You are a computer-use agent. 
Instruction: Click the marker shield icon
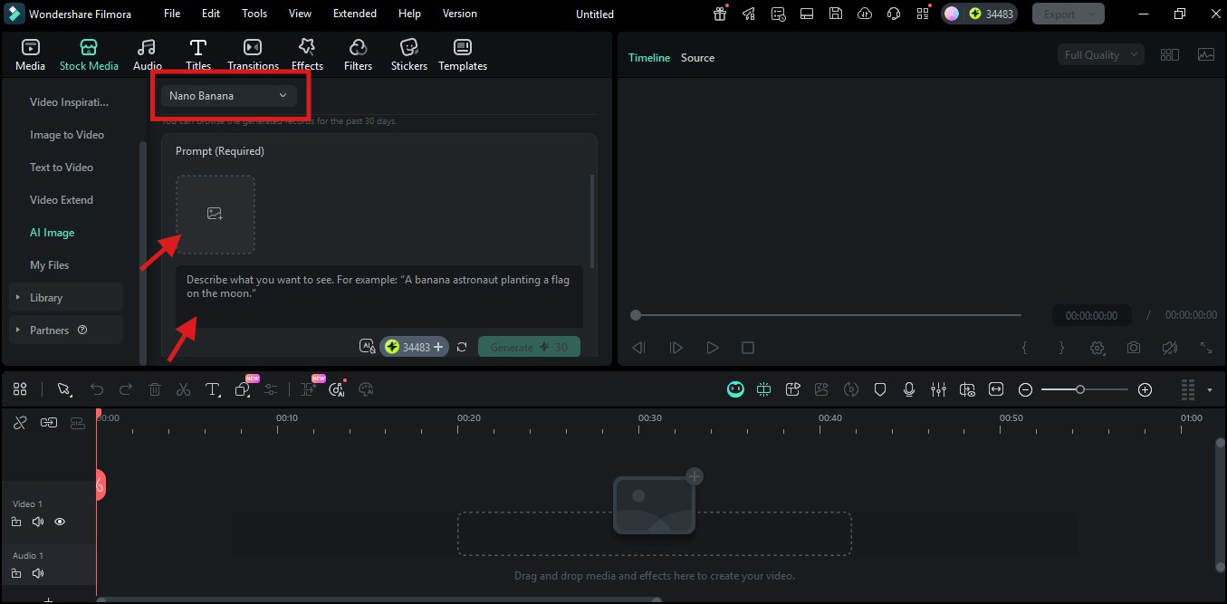tap(880, 389)
